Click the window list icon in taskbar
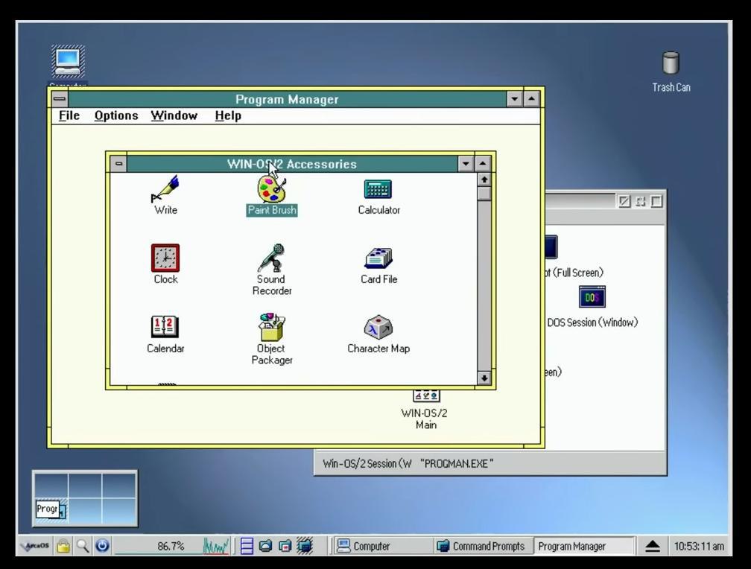751x569 pixels. (246, 546)
